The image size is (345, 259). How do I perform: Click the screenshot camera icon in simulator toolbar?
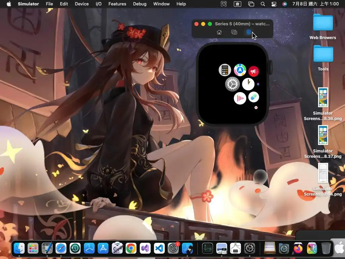pyautogui.click(x=234, y=32)
